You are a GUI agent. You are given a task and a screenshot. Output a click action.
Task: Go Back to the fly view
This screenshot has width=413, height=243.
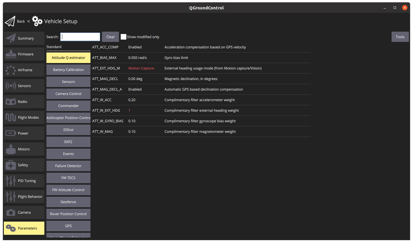tap(21, 21)
